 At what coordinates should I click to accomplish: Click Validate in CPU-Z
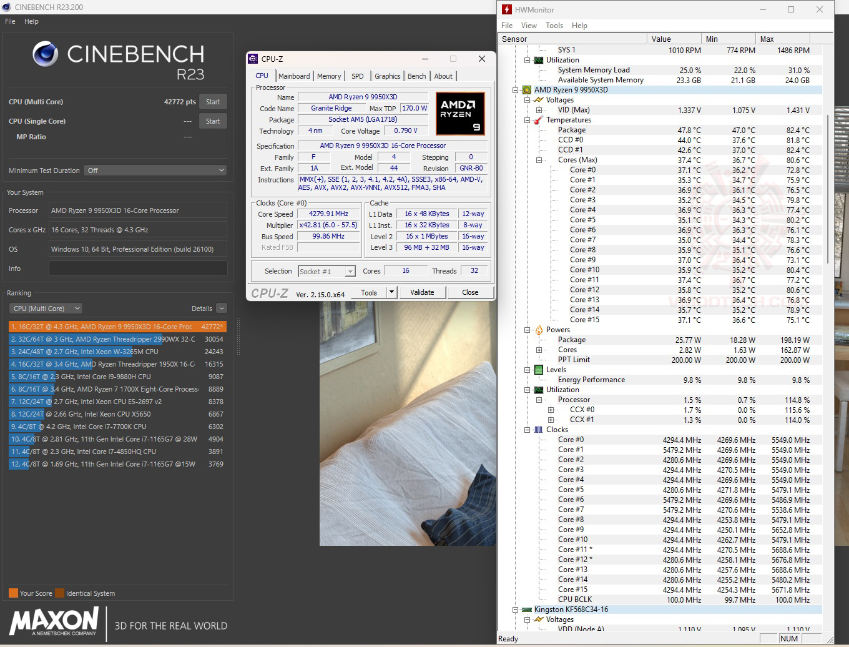point(423,292)
